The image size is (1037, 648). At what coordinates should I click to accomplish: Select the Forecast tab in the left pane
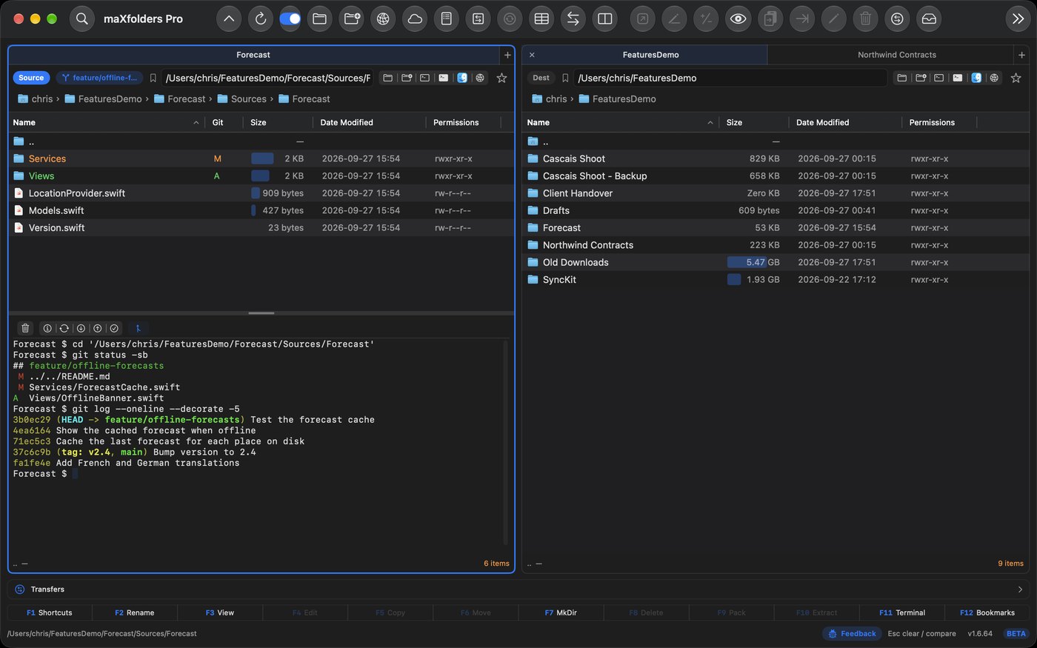click(x=253, y=55)
